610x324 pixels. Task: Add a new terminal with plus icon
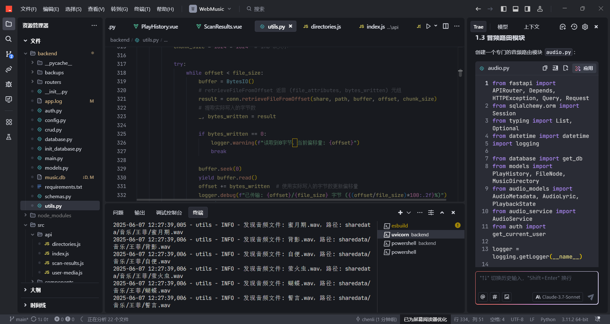[400, 213]
